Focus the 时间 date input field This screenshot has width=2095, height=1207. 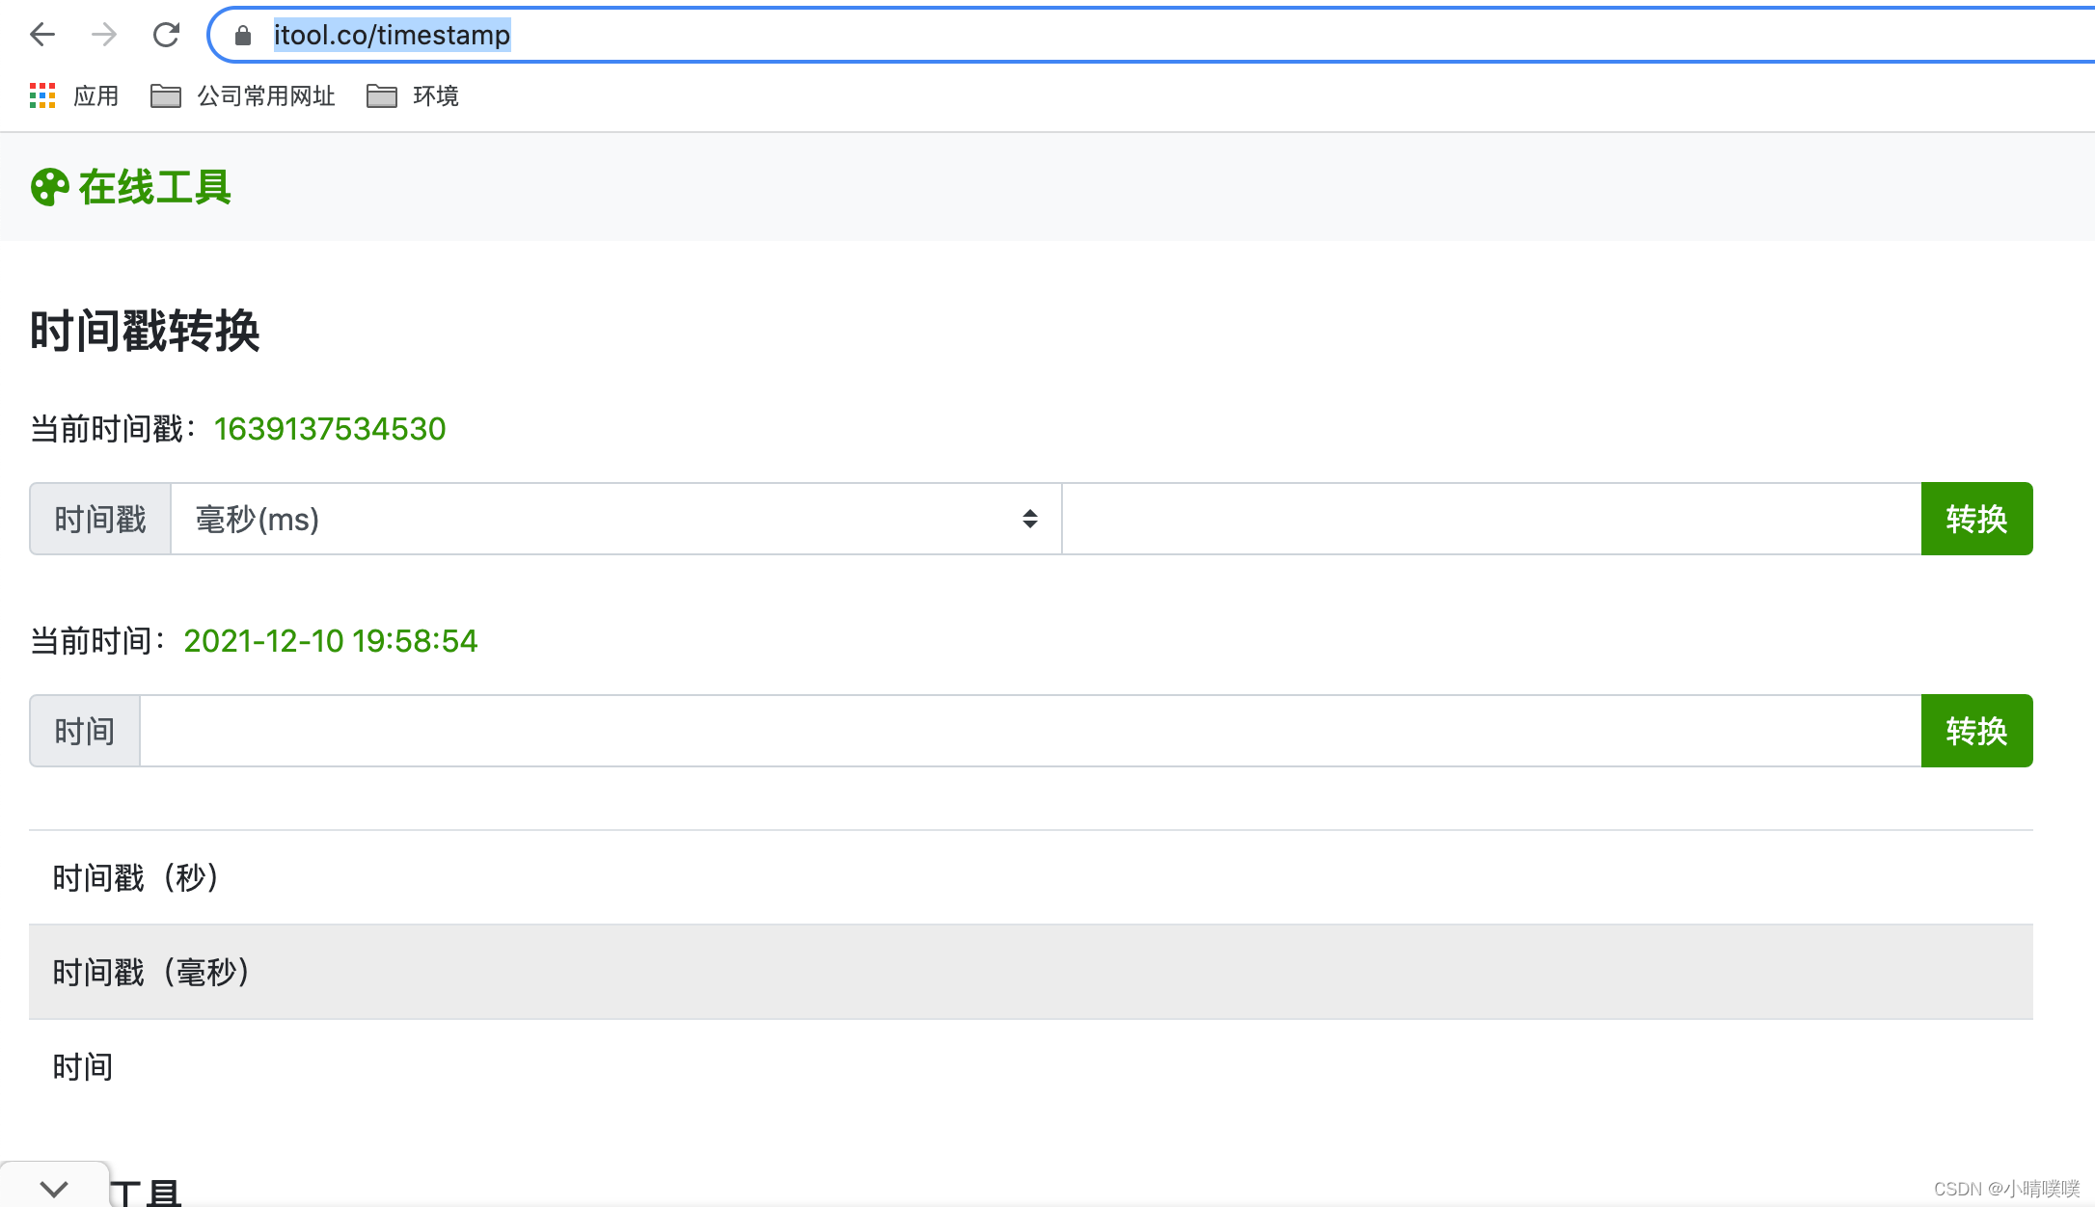pos(1029,731)
